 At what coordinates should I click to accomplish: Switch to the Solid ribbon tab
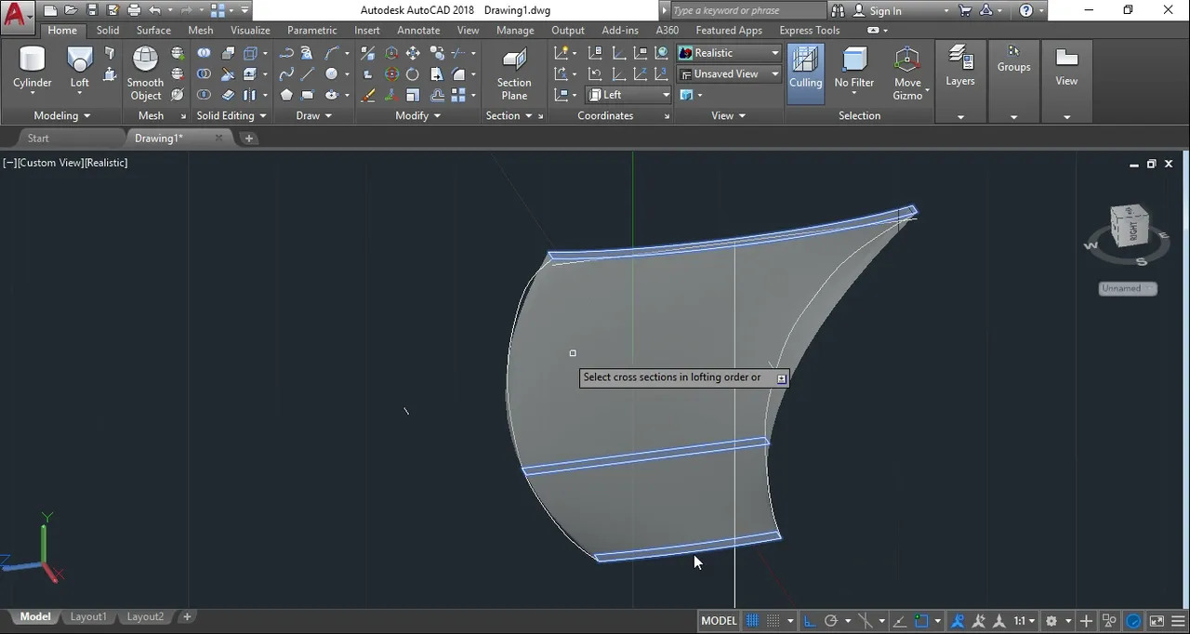click(x=108, y=30)
